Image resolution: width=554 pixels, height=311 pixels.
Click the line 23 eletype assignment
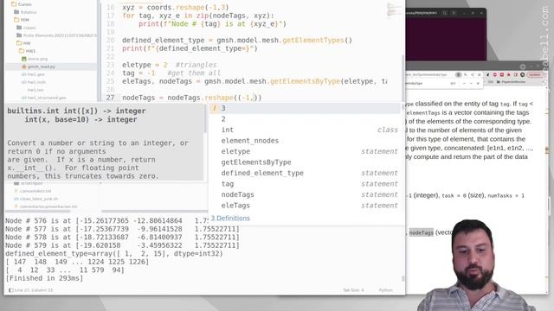click(x=145, y=65)
